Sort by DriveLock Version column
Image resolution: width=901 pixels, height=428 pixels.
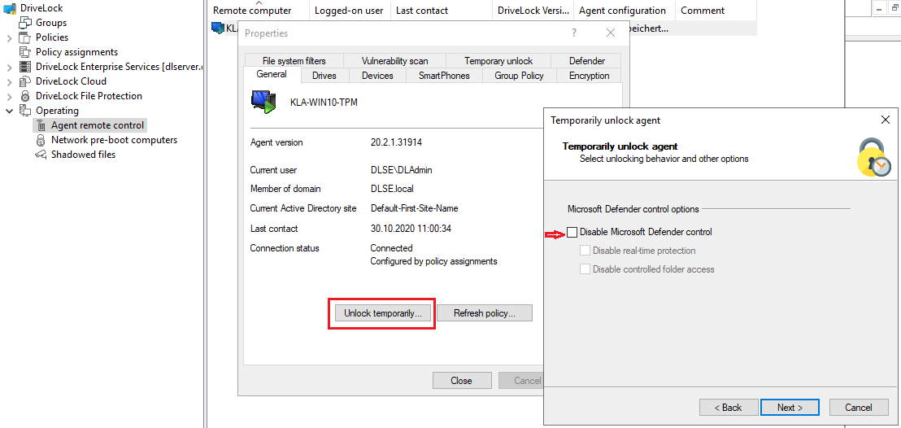533,11
